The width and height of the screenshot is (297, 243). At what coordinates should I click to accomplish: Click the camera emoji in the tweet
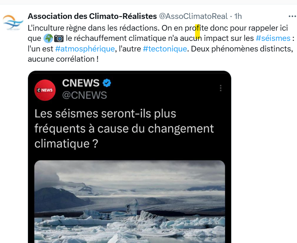59,38
